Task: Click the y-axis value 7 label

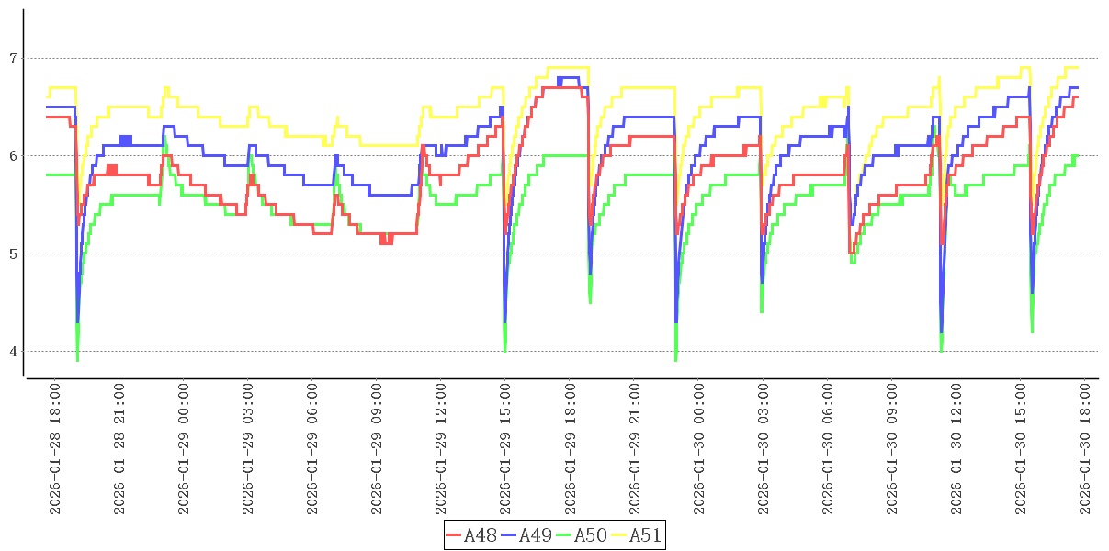Action: coord(11,59)
